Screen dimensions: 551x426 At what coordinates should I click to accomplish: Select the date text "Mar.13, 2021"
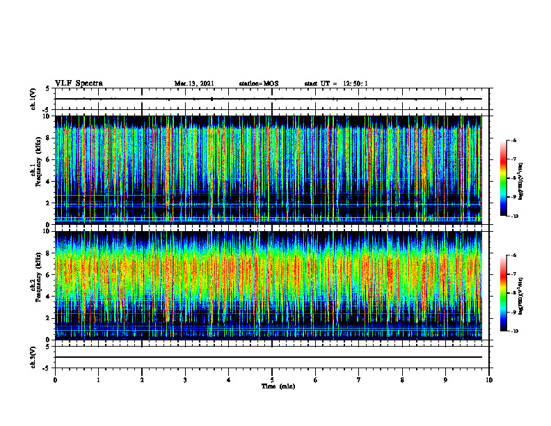tap(194, 84)
